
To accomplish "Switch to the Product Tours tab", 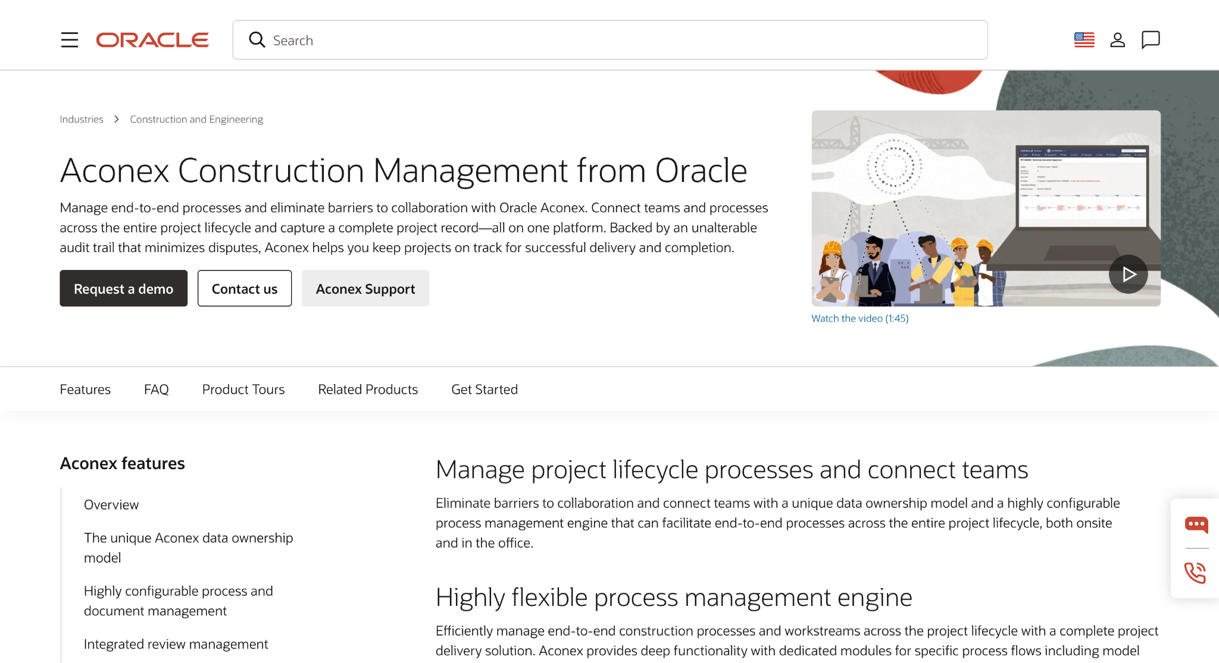I will pyautogui.click(x=243, y=389).
